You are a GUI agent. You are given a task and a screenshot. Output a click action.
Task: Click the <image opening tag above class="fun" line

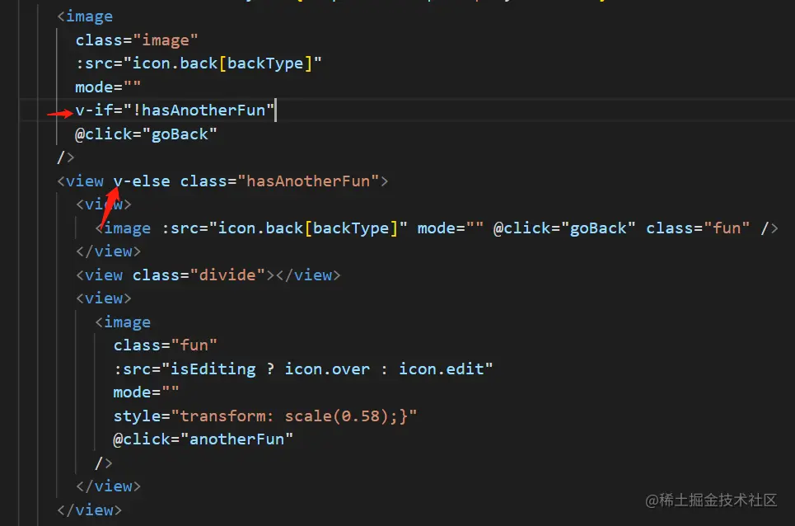coord(123,322)
